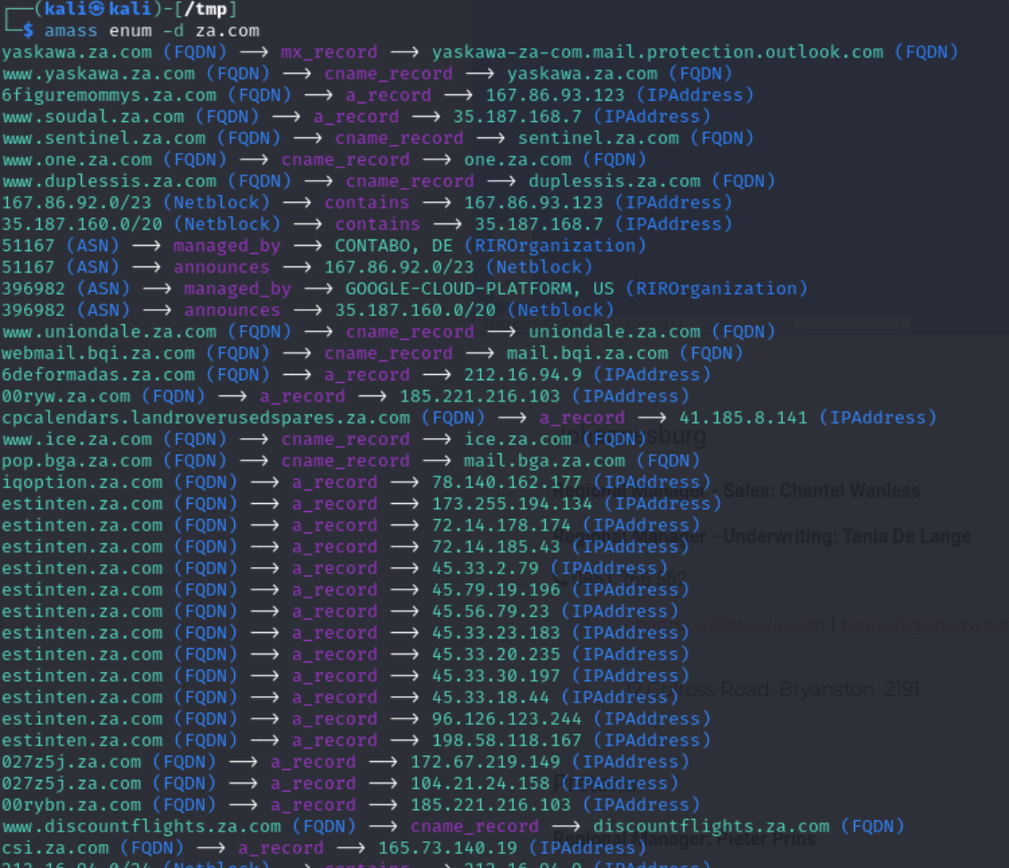Screen dimensions: 1009x868
Task: Click IP address 41.185.8.141
Action: pyautogui.click(x=744, y=418)
